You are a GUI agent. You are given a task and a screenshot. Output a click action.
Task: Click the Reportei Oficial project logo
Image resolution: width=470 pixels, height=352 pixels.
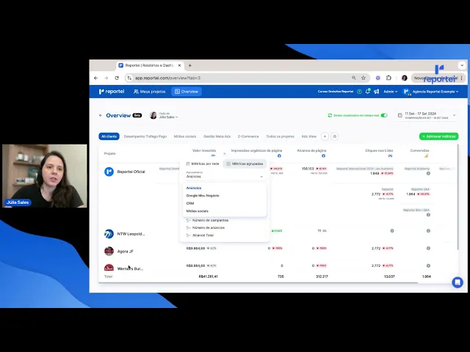pos(109,172)
